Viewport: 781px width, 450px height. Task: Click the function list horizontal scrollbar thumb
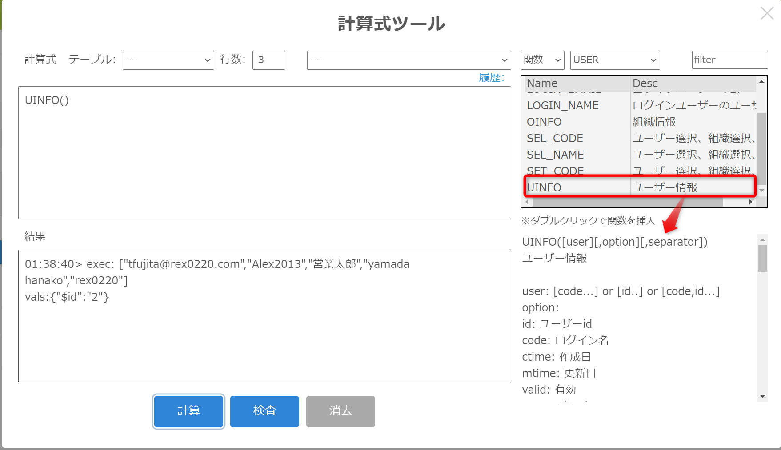[x=627, y=202]
